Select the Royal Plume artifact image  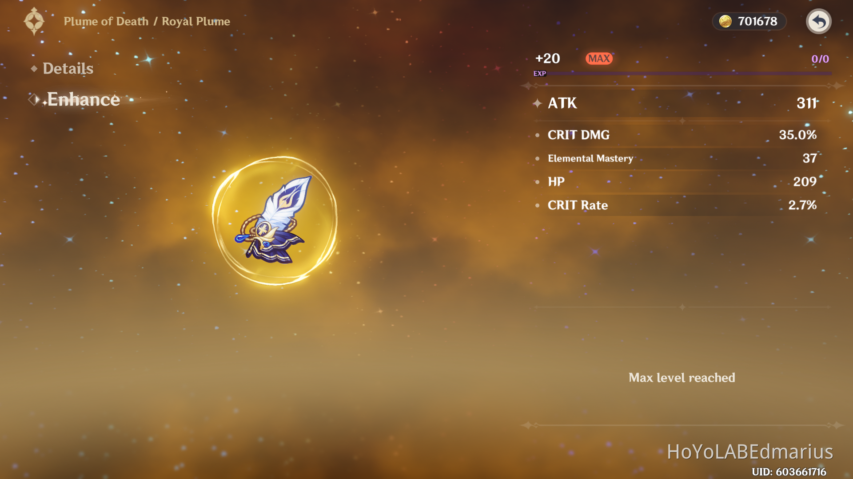pos(274,220)
